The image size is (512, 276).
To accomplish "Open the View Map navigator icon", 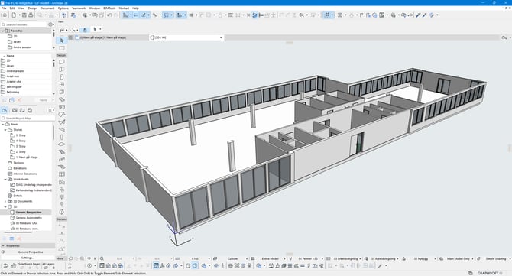I will [x=15, y=110].
